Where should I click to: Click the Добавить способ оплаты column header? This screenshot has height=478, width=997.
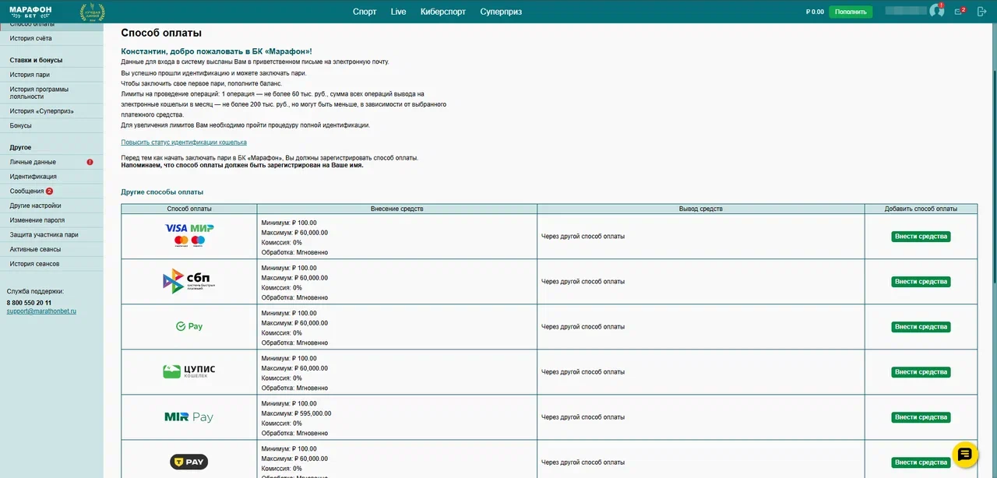point(921,209)
